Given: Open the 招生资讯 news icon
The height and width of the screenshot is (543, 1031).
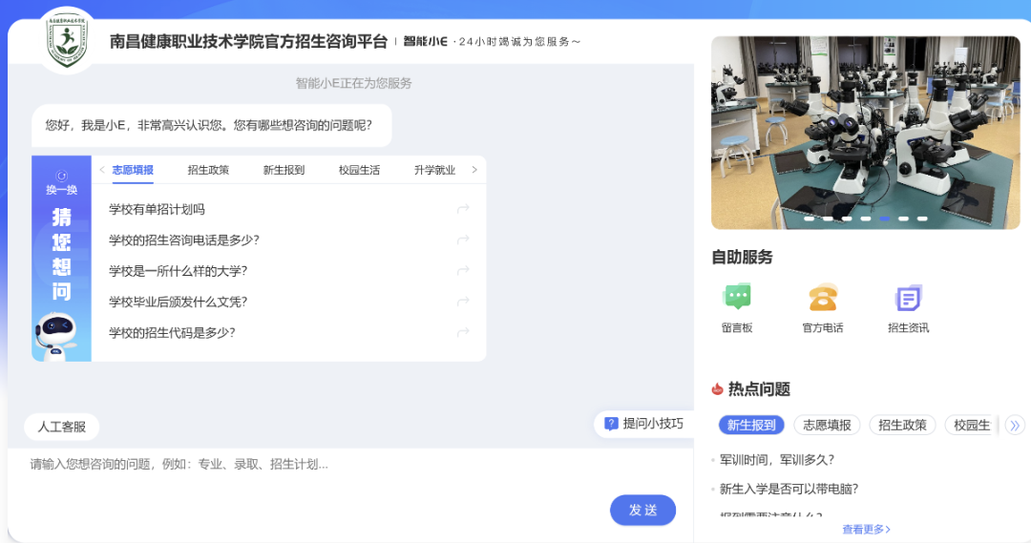Looking at the screenshot, I should 908,298.
